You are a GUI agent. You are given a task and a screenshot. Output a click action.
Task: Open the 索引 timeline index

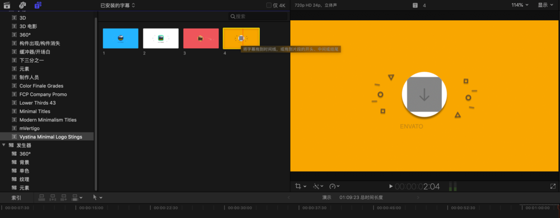click(x=16, y=197)
